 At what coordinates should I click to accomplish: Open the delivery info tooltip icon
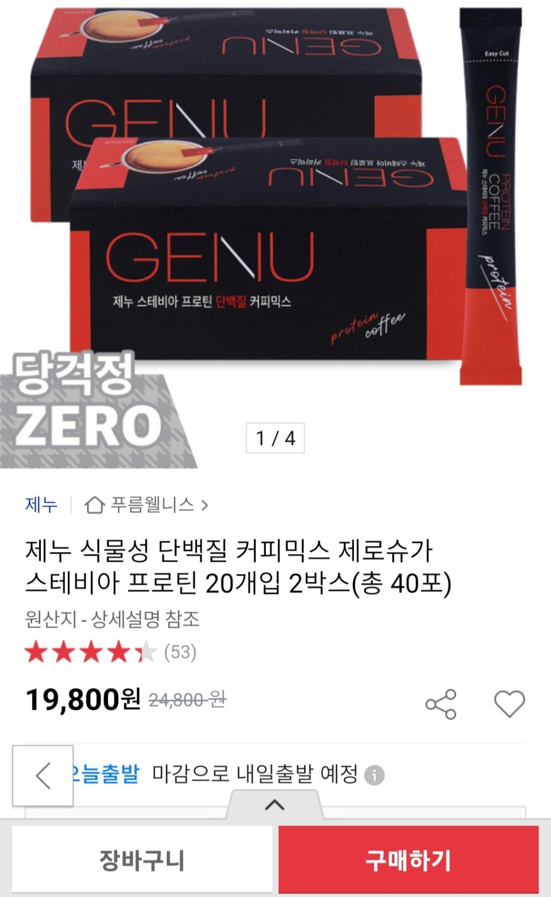[374, 775]
